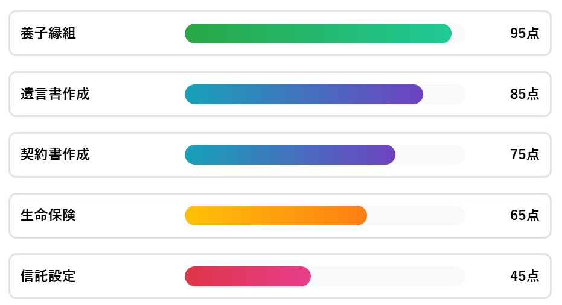562x305 pixels.
Task: Select the 85点 score text
Action: click(x=525, y=94)
